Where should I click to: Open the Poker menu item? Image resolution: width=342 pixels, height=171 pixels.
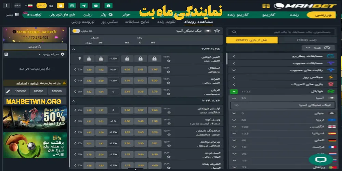(x=103, y=15)
